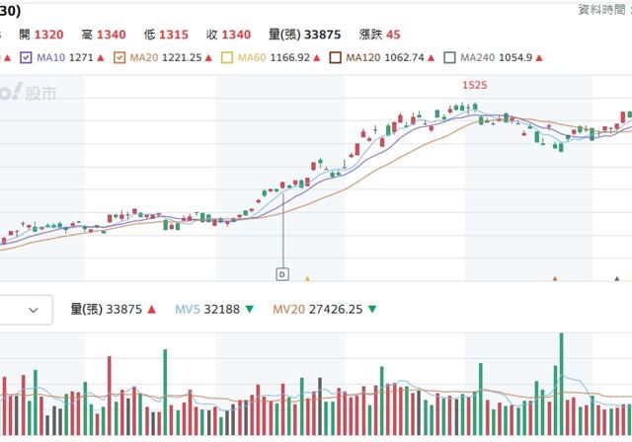
Task: Check the MA240 moving average box
Action: pyautogui.click(x=449, y=57)
